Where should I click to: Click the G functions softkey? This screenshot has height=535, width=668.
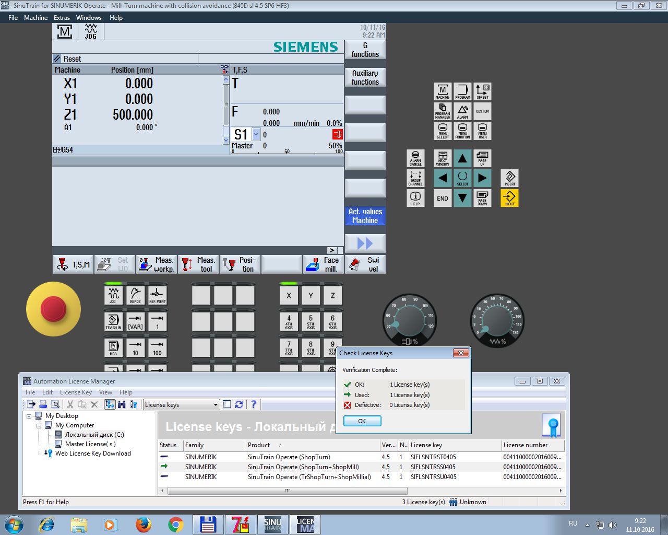[365, 50]
